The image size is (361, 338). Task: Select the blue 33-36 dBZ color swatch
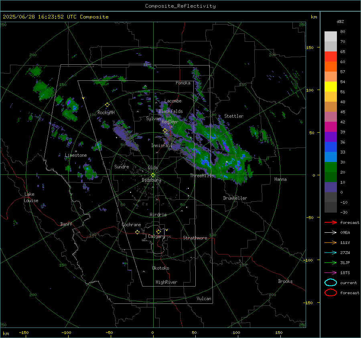[331, 147]
